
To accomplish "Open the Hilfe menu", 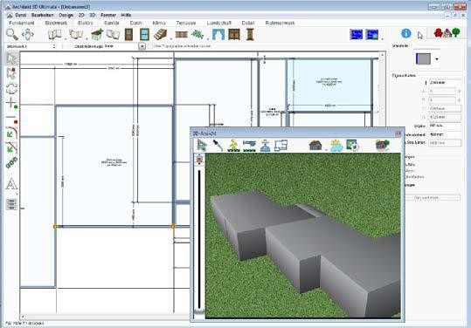I will [x=126, y=15].
